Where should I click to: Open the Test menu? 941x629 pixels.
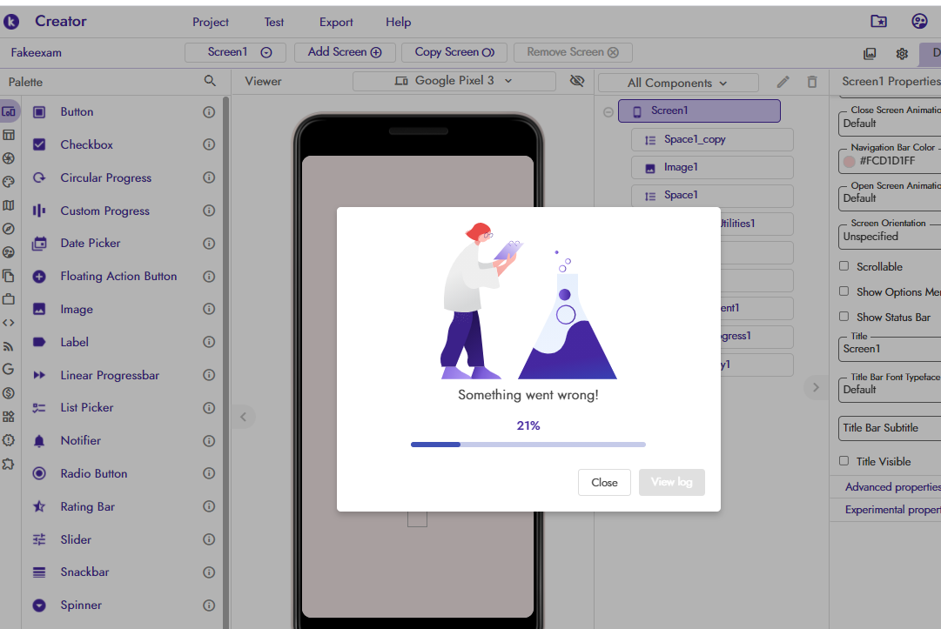point(273,23)
